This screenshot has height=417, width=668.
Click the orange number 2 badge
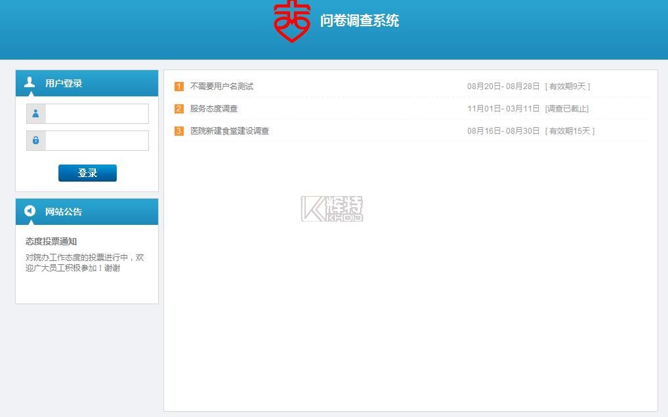coord(179,109)
